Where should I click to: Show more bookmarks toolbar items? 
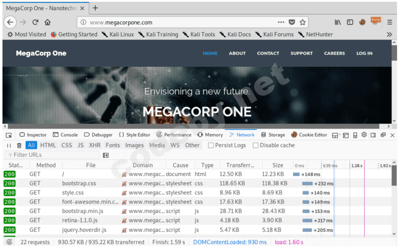pyautogui.click(x=389, y=34)
